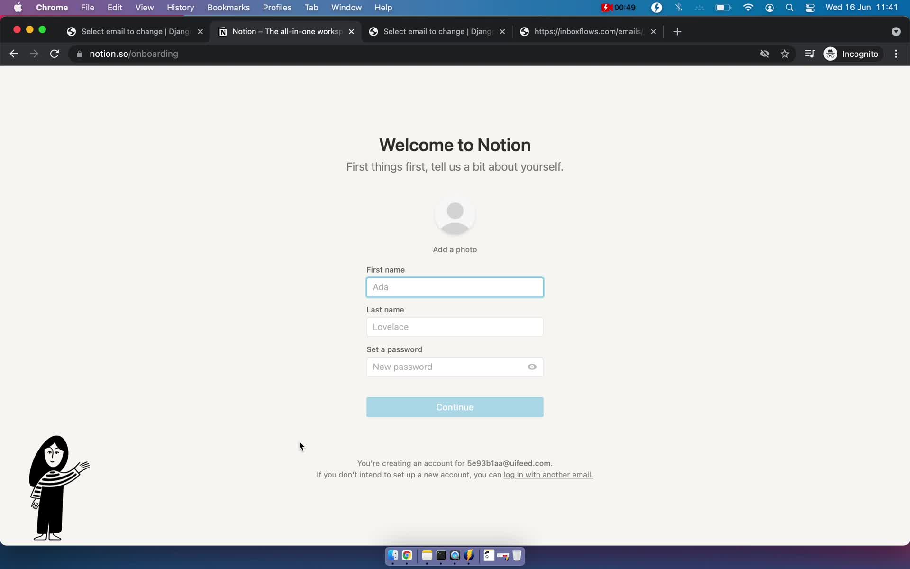The width and height of the screenshot is (910, 569).
Task: Click the Continue button
Action: pyautogui.click(x=455, y=407)
